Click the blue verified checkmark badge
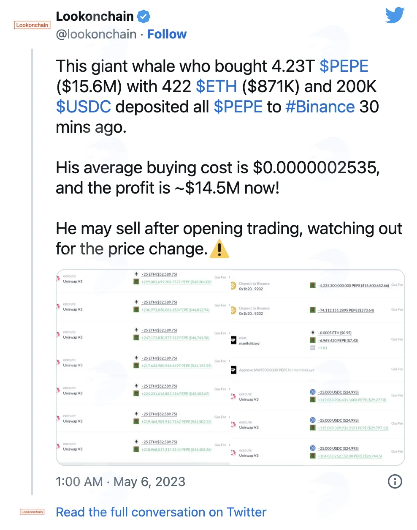This screenshot has width=417, height=530. [144, 16]
